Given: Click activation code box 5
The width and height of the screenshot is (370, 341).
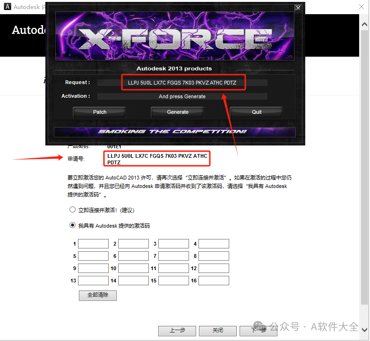Looking at the screenshot, I should click(x=93, y=256).
